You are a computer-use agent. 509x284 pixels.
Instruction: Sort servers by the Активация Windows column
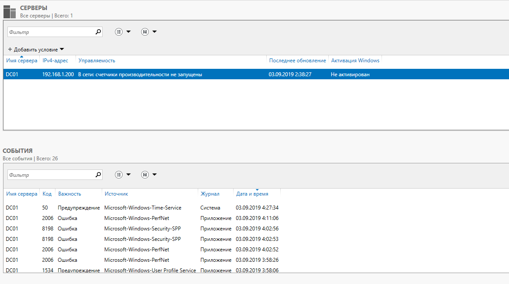[355, 61]
